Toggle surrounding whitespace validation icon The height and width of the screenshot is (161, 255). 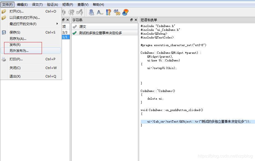point(100,12)
